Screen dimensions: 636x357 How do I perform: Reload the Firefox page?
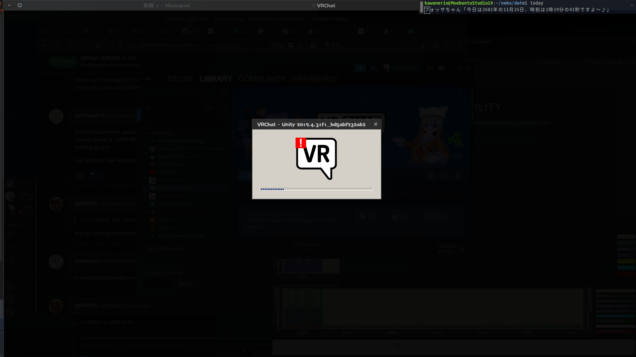57,45
